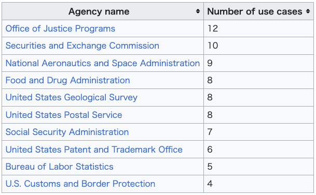This screenshot has width=316, height=195.
Task: Open National Aeronautics and Space Administration link
Action: click(103, 63)
